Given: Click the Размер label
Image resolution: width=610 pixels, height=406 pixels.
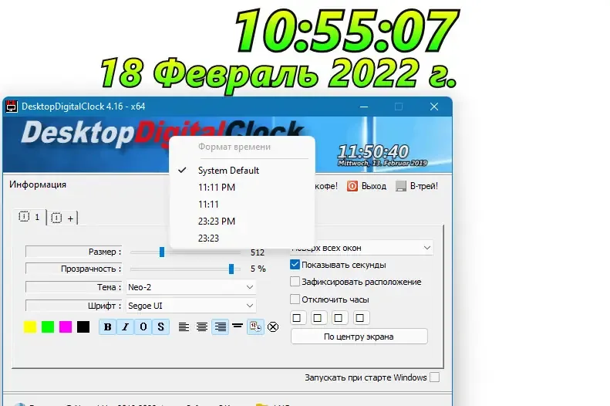Looking at the screenshot, I should point(105,252).
